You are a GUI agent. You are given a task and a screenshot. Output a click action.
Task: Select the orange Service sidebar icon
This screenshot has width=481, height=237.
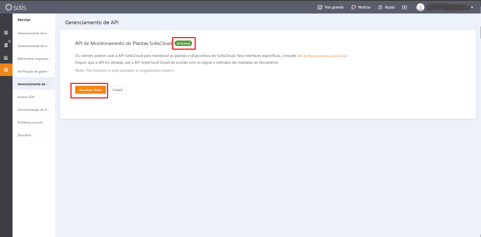(6, 70)
